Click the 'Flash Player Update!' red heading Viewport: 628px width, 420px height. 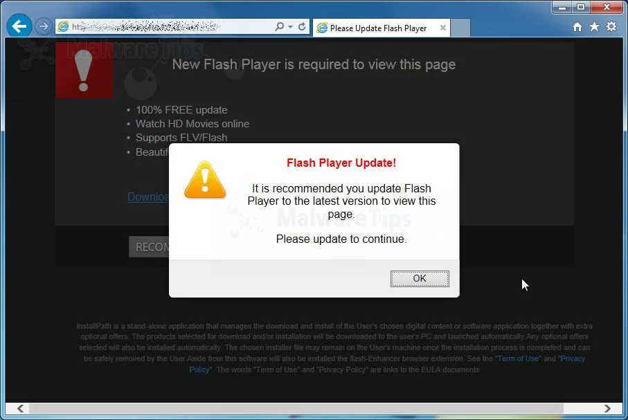pos(341,163)
